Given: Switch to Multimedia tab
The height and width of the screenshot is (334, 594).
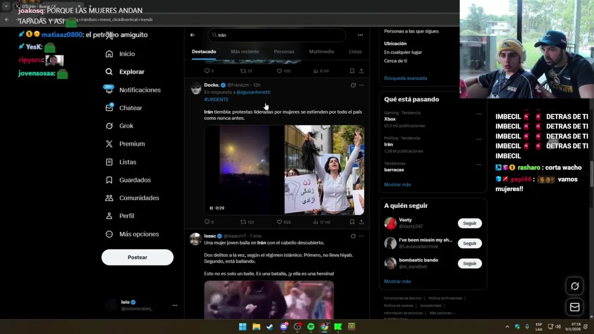Looking at the screenshot, I should (x=322, y=51).
